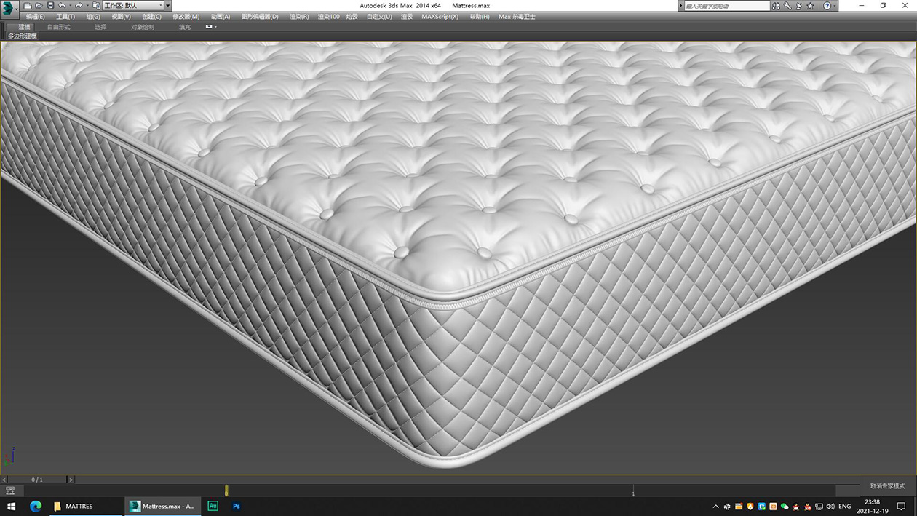The image size is (917, 516).
Task: Switch to the 选择 ribbon tab
Action: 100,27
